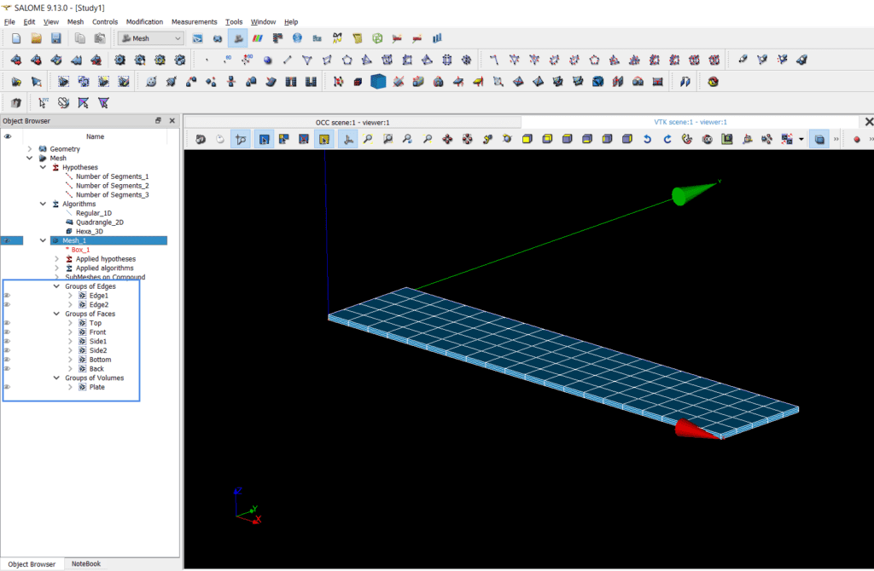The height and width of the screenshot is (571, 874).
Task: Activate the Hexahedron volume tool icon
Action: (376, 82)
